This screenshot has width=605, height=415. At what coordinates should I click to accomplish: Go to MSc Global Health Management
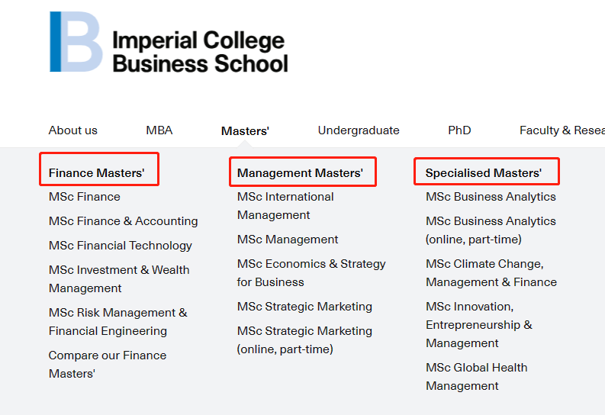tap(476, 377)
